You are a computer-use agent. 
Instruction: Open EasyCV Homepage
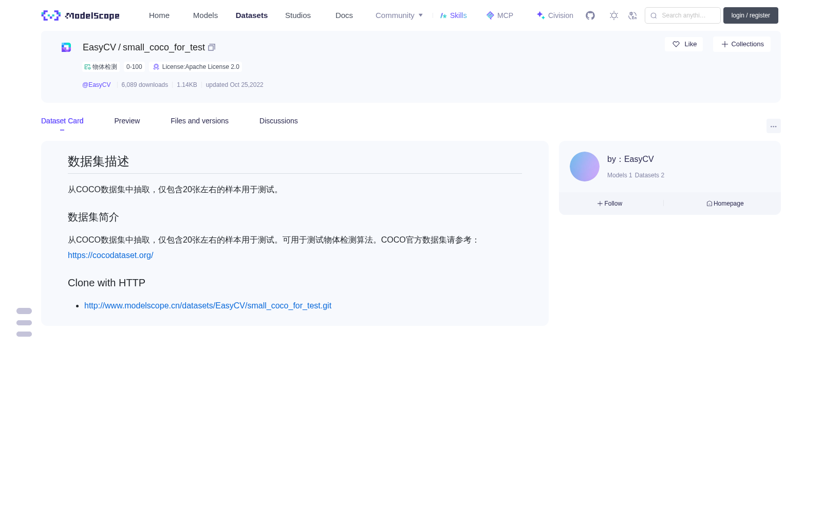(x=725, y=204)
